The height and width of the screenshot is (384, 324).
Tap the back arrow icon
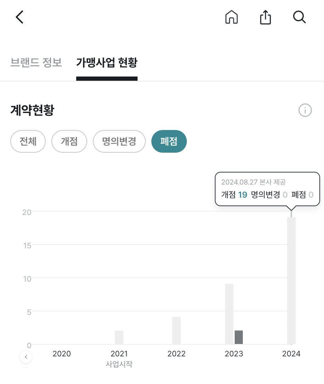[x=19, y=17]
